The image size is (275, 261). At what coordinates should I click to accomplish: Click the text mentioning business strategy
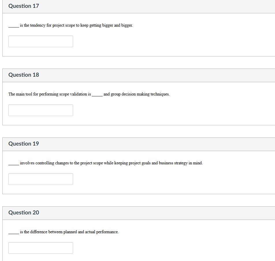[x=106, y=163]
